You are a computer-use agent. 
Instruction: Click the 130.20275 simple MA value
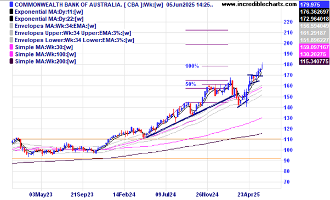tap(314, 54)
